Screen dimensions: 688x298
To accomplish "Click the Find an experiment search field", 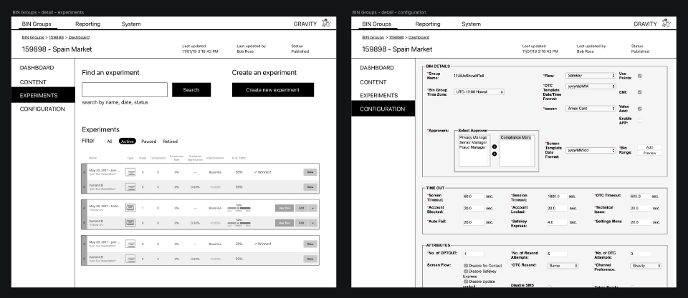I will tap(125, 90).
